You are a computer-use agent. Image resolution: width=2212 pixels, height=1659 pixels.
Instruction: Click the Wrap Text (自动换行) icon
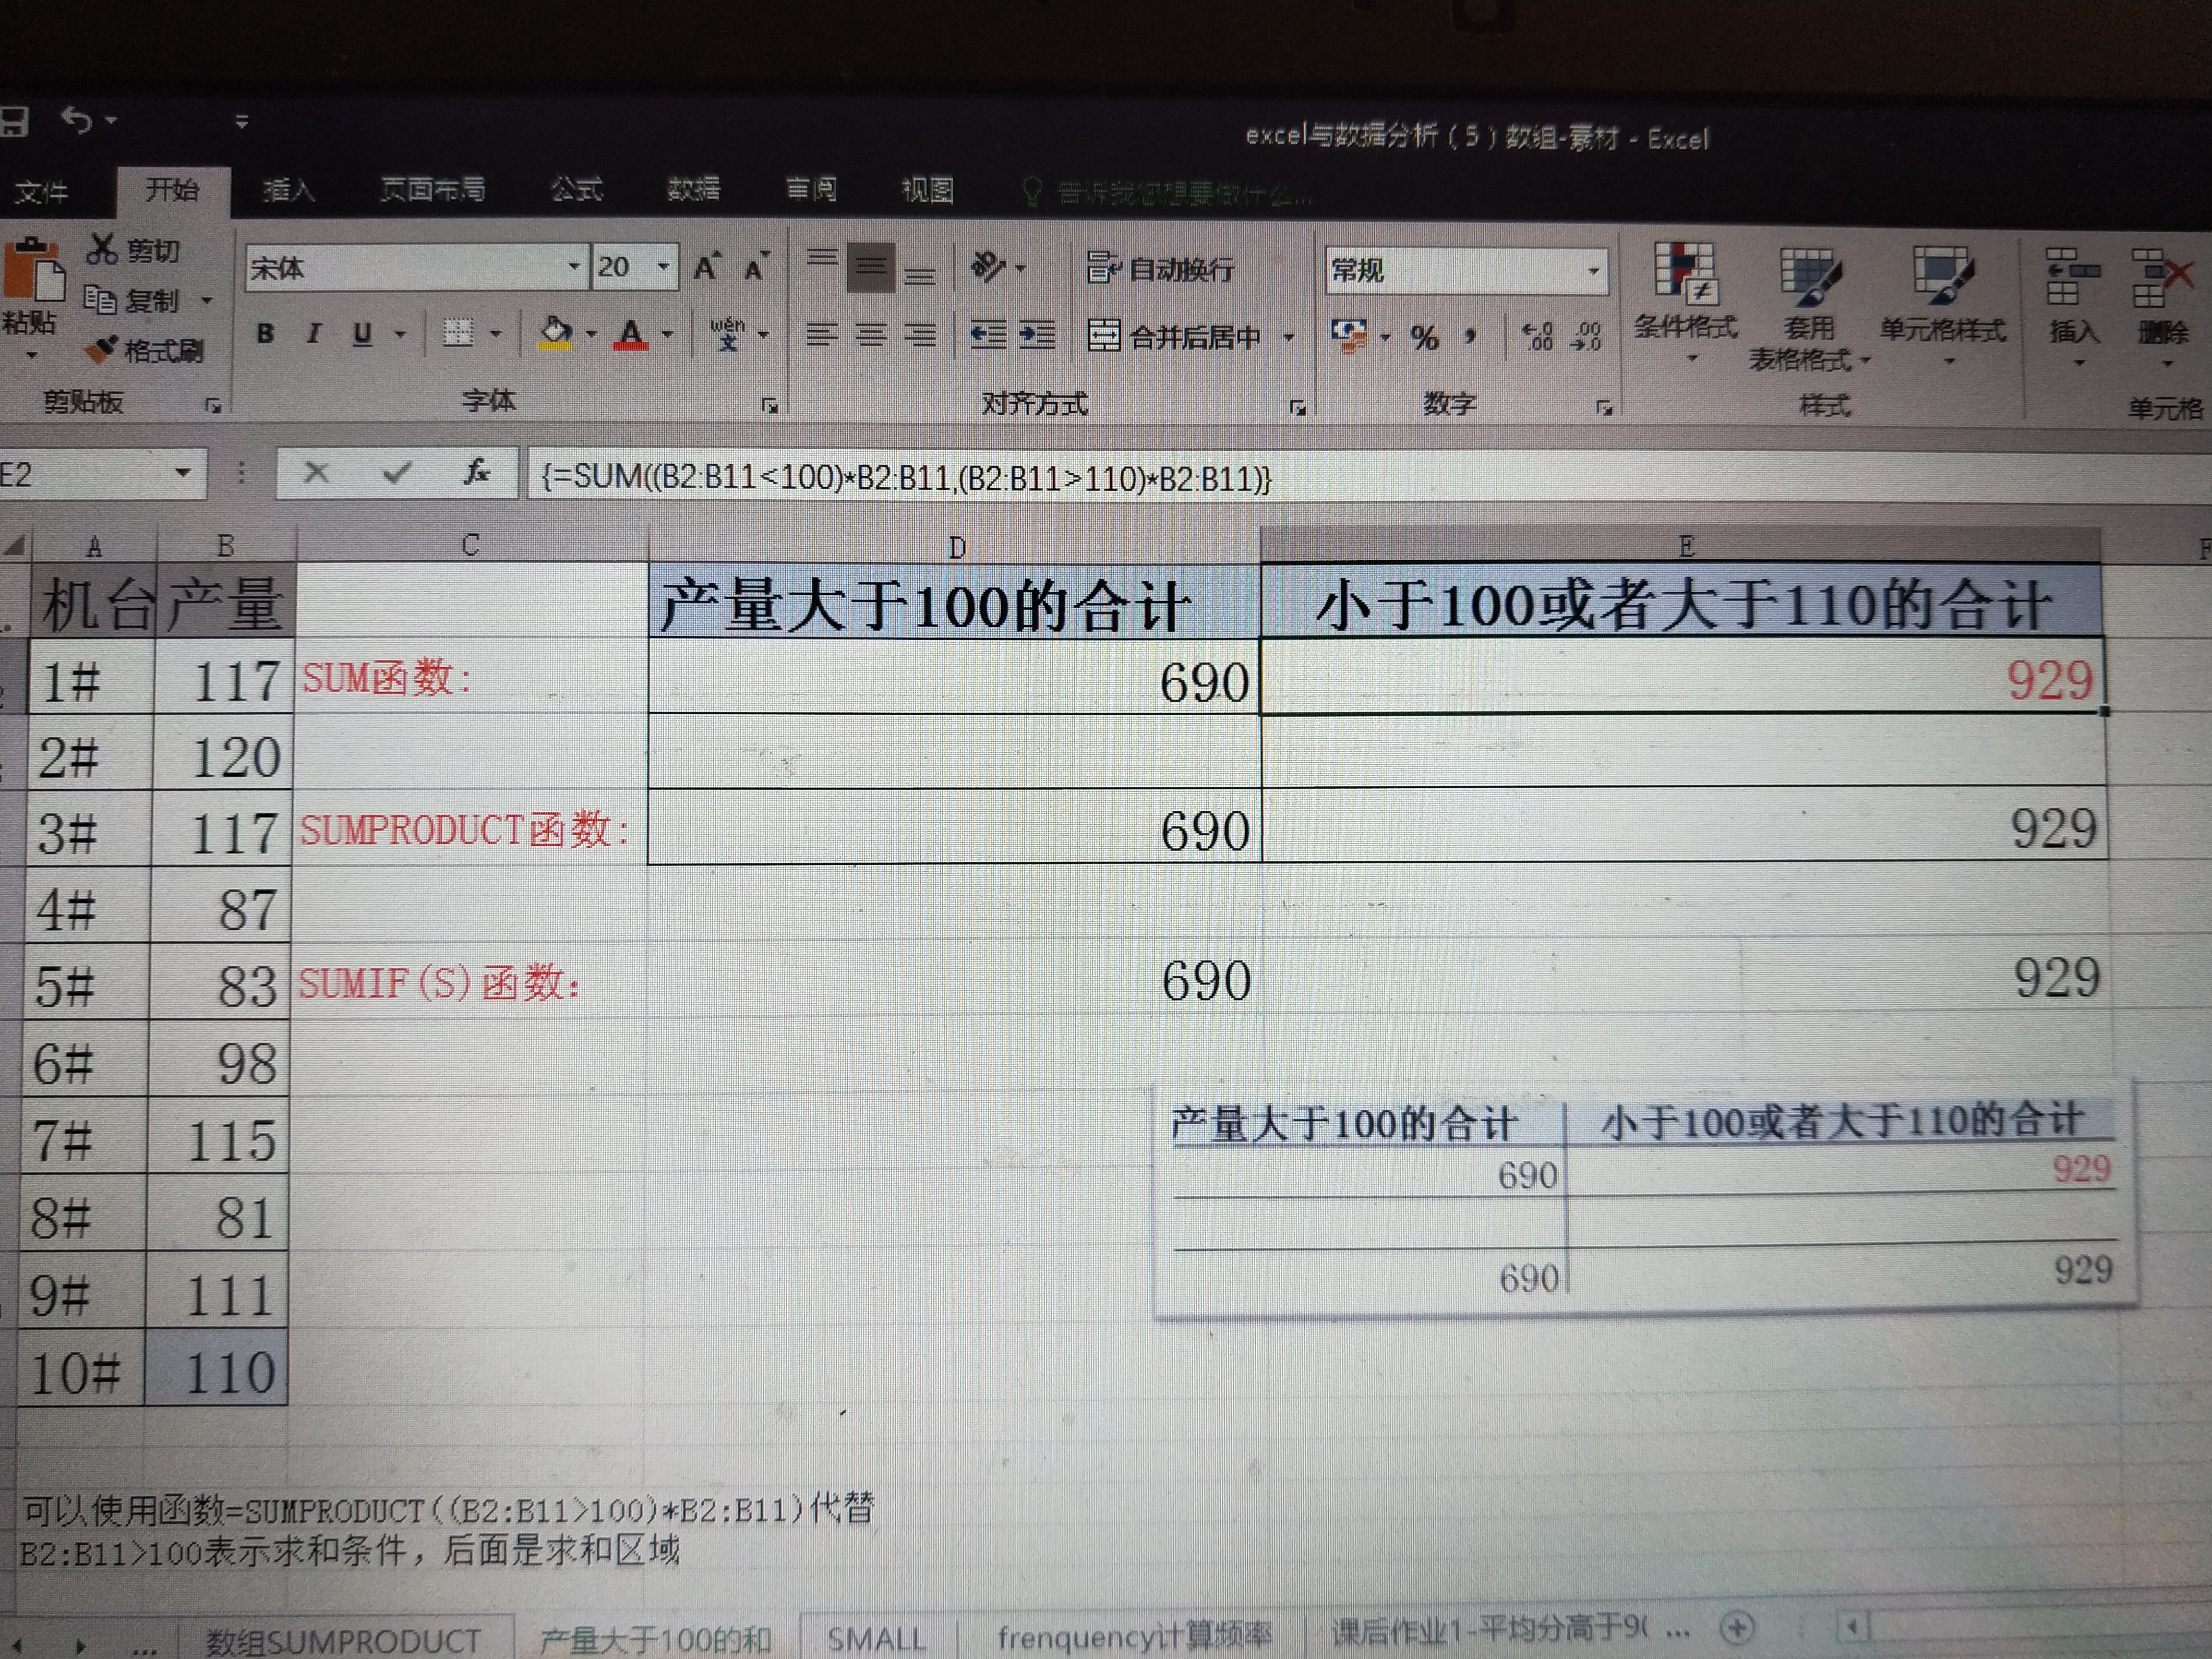pyautogui.click(x=1103, y=268)
